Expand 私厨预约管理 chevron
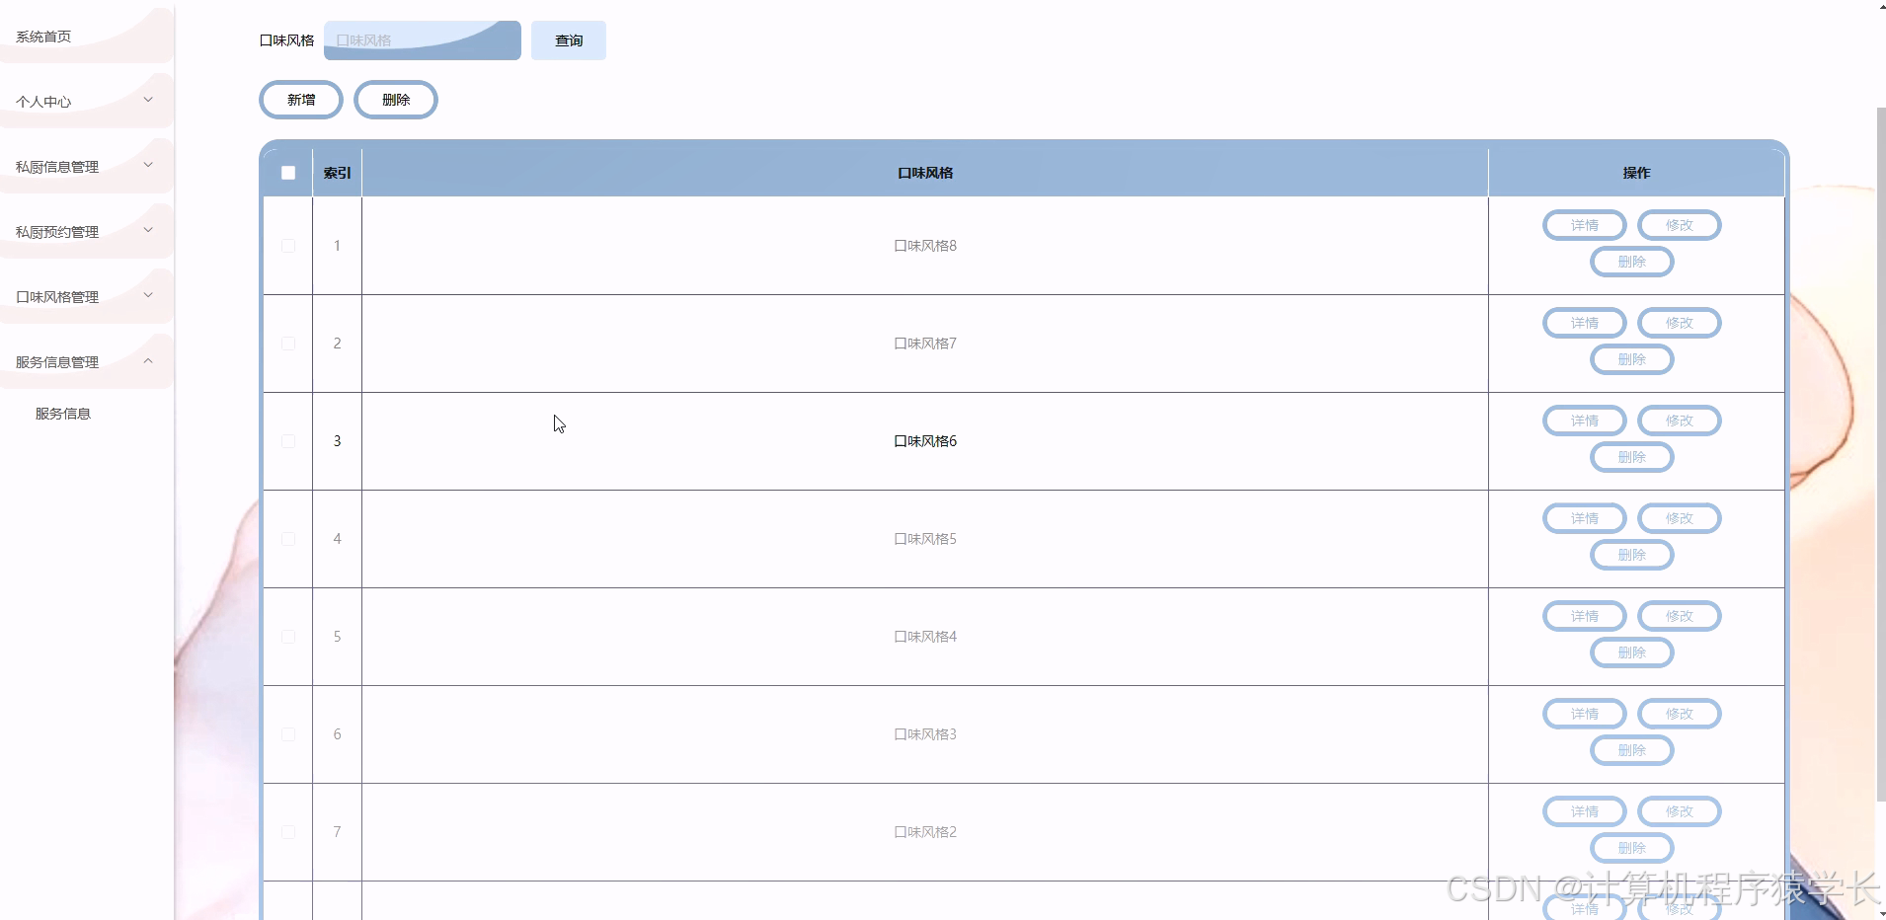 (148, 230)
